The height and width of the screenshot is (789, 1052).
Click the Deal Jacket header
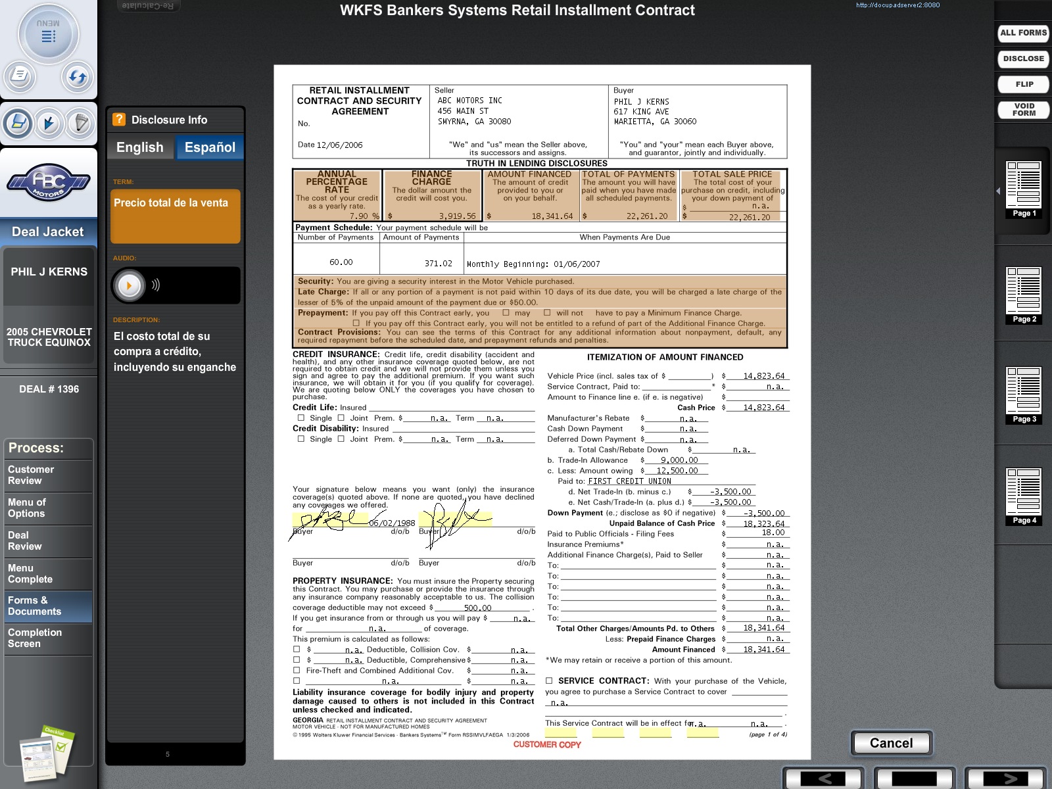[x=48, y=231]
